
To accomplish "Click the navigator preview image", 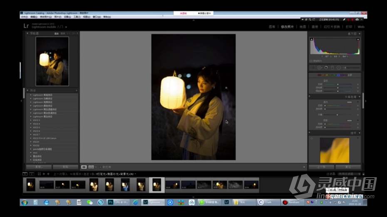I will (x=52, y=61).
